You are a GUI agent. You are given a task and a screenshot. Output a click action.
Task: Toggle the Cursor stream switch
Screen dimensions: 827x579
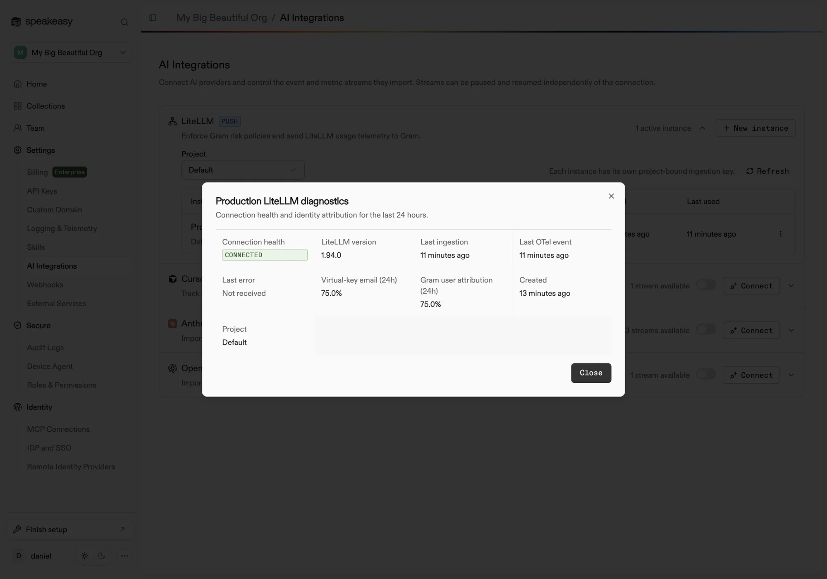[706, 285]
